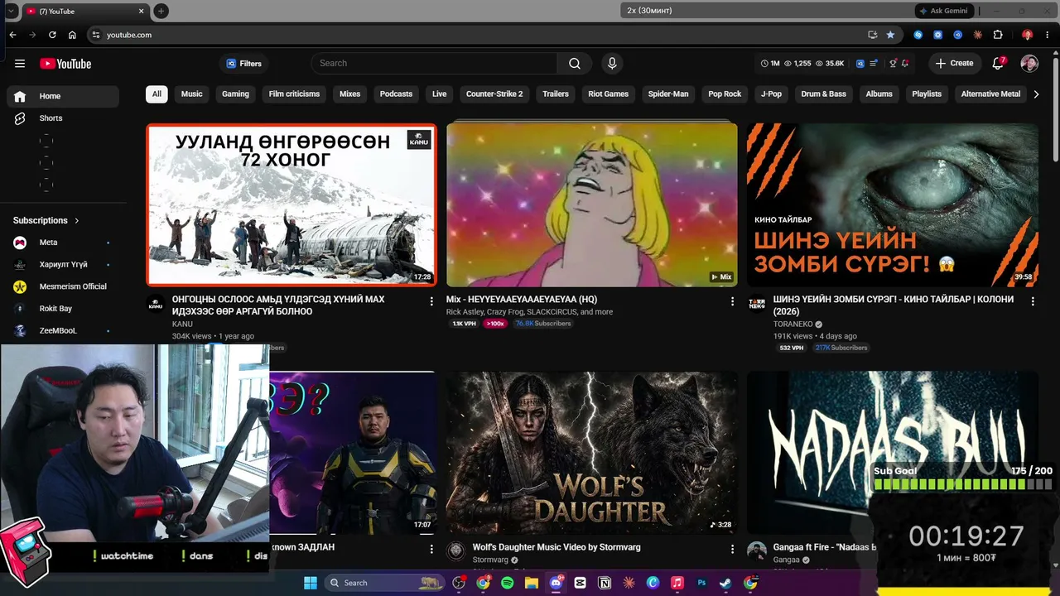Open the ЗОМБИ СҮРЭГ video thumbnail
The image size is (1060, 596).
tap(893, 204)
